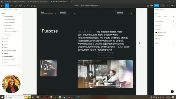Screen dimensions: 176x99
Task: Open the zoom level dropdown
Action: (x=173, y=5)
